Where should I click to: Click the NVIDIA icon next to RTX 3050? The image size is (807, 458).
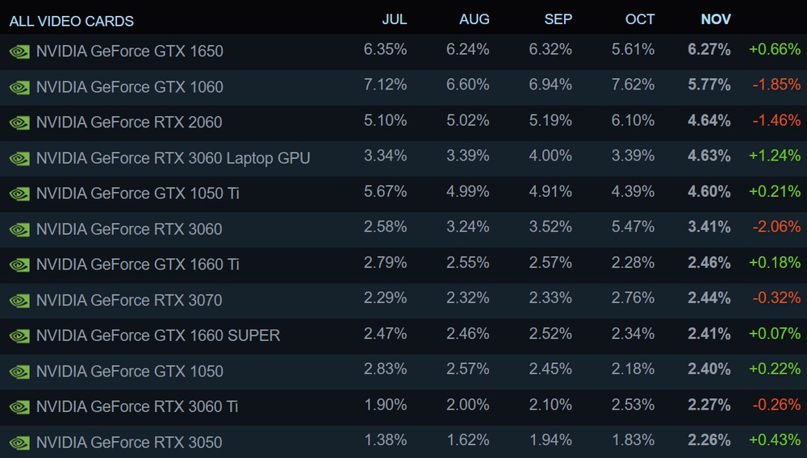pyautogui.click(x=19, y=443)
